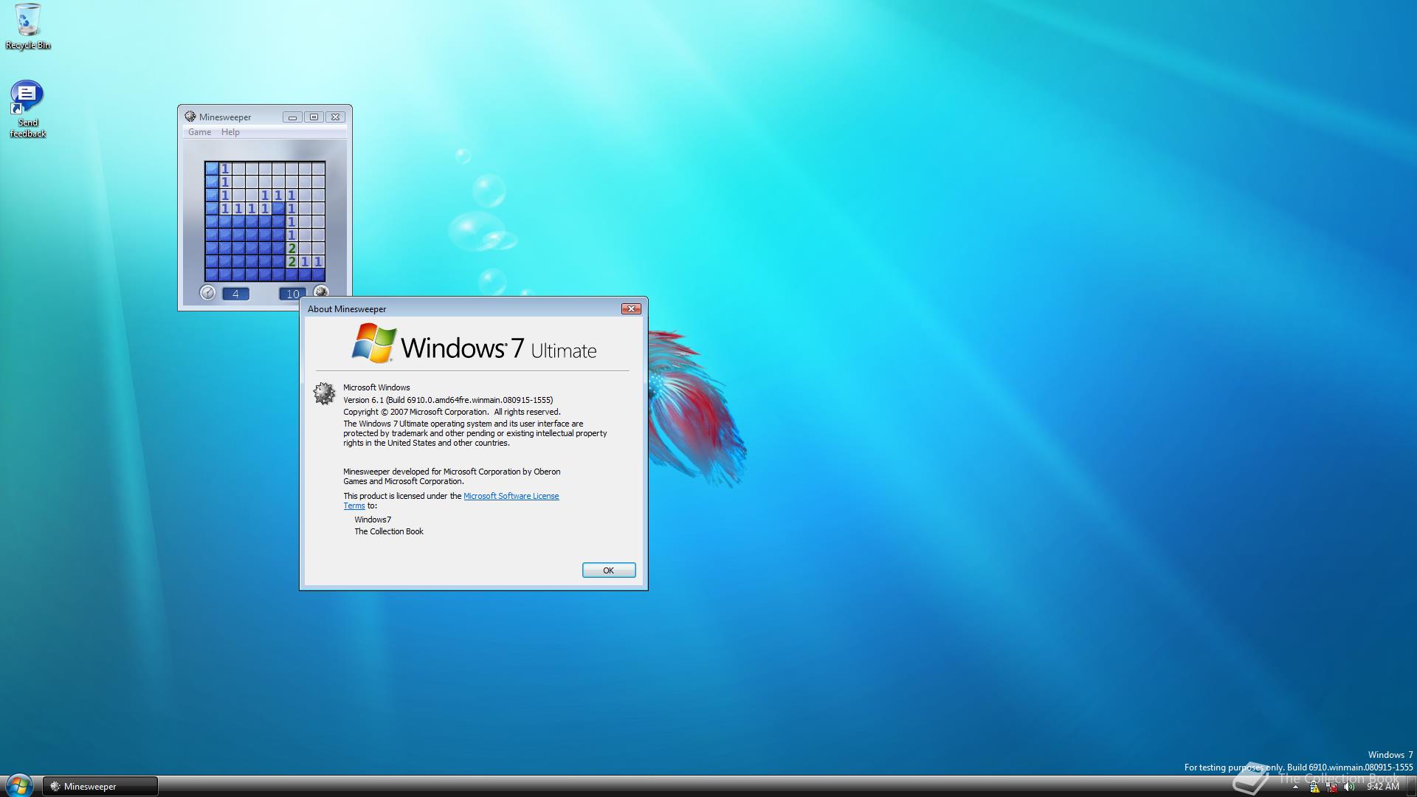Screen dimensions: 1417x797
Task: Open the Recycle Bin desktop icon
Action: click(28, 27)
